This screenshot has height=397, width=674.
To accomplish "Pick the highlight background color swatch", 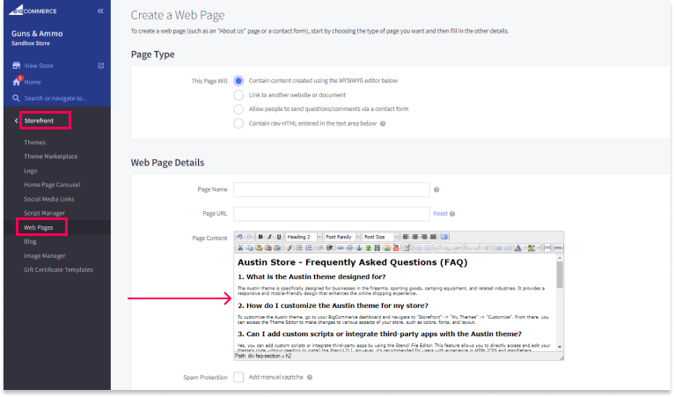I will click(x=531, y=247).
